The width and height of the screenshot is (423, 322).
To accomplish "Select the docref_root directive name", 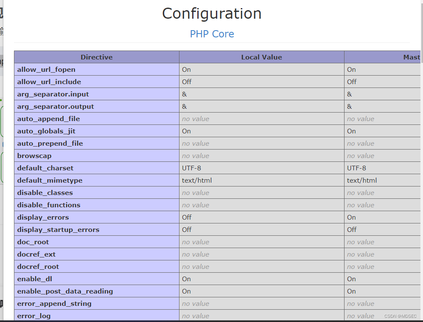I will (x=38, y=267).
